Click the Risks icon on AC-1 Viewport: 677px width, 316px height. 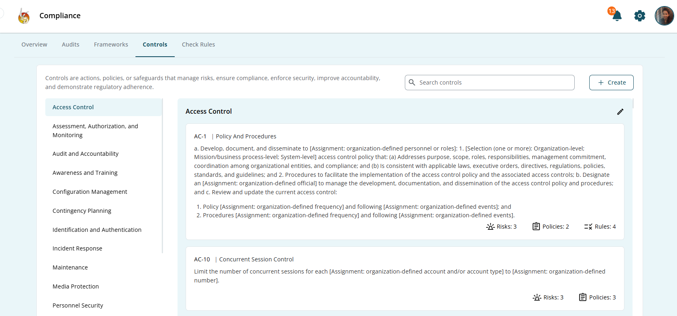point(490,227)
